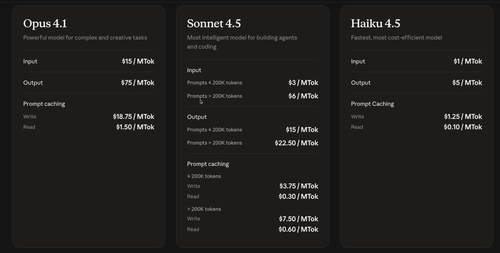The image size is (500, 253).
Task: Click the Opus $75 / MTok output price
Action: tap(138, 83)
